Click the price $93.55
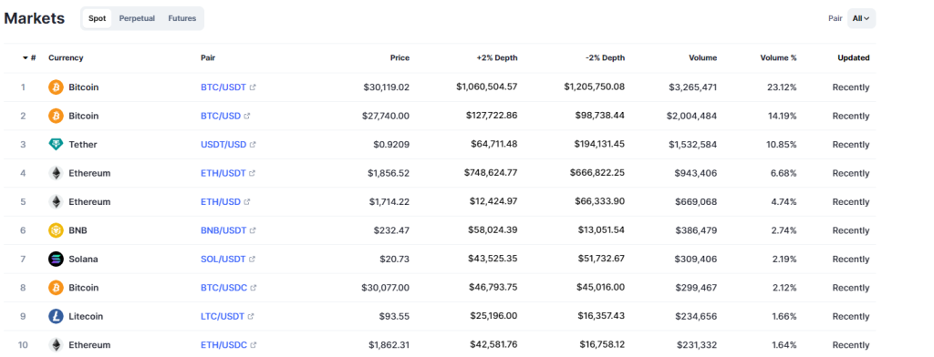The image size is (934, 357). [394, 316]
